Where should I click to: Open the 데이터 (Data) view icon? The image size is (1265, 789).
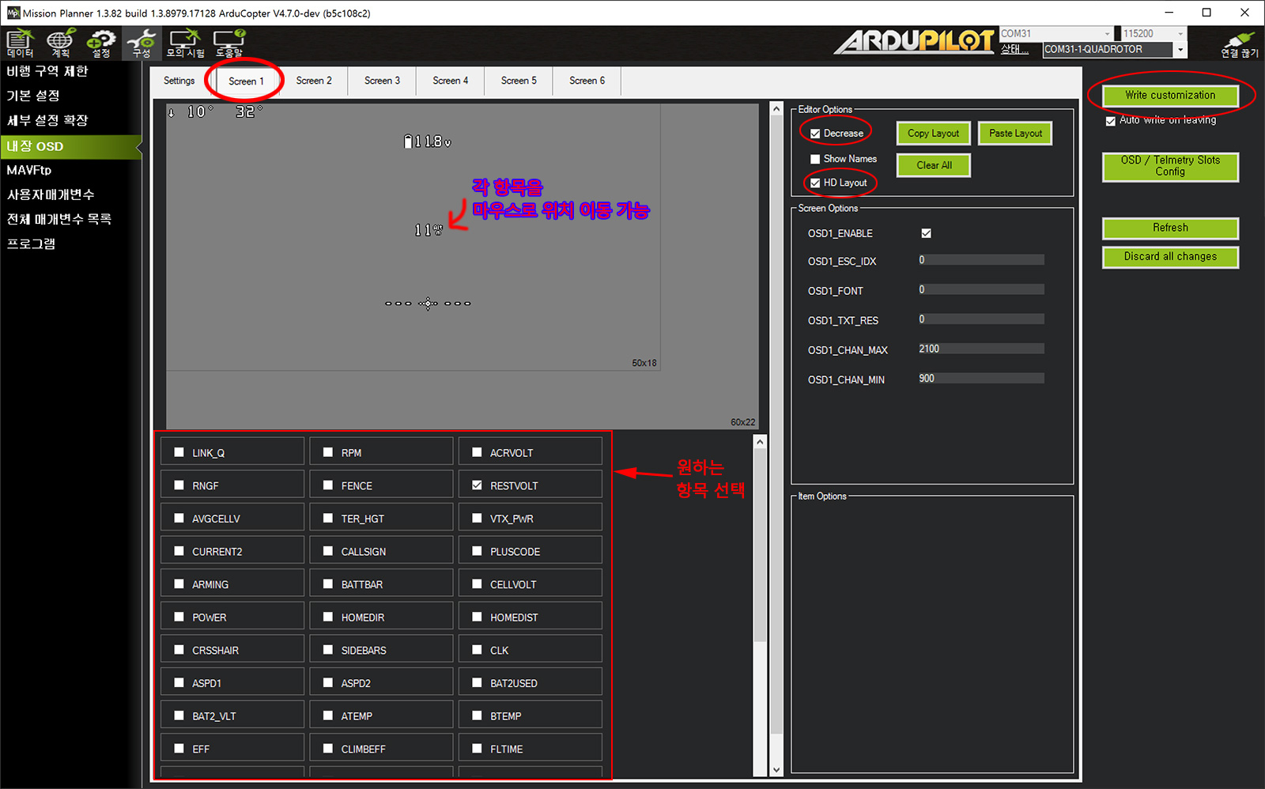tap(20, 43)
